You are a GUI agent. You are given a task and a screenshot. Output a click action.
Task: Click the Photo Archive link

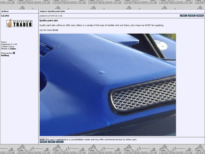point(7,53)
